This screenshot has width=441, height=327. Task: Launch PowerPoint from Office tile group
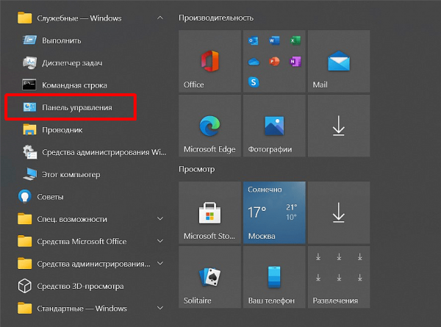274,62
